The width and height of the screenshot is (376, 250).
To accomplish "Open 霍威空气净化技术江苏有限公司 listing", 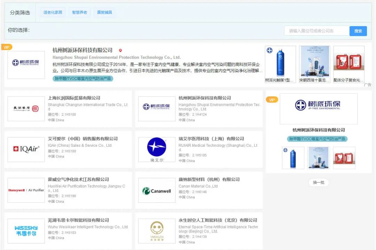I will 78,179.
